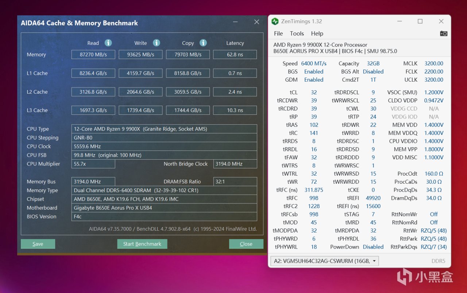Click the tRC value 141
Image resolution: width=467 pixels, height=293 pixels.
pyautogui.click(x=314, y=133)
